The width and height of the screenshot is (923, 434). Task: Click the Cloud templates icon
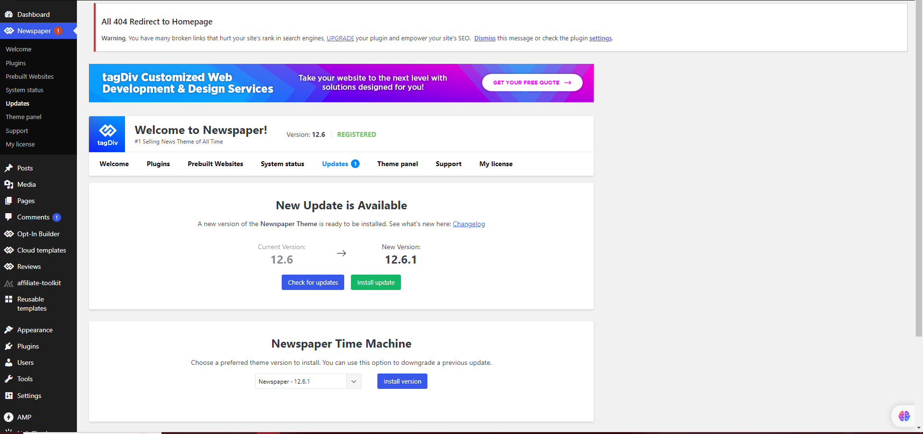pyautogui.click(x=9, y=250)
